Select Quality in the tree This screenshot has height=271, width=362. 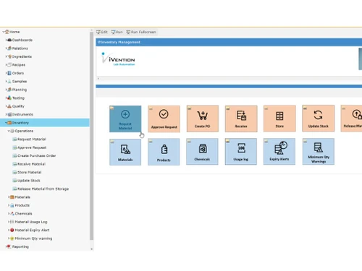point(18,106)
